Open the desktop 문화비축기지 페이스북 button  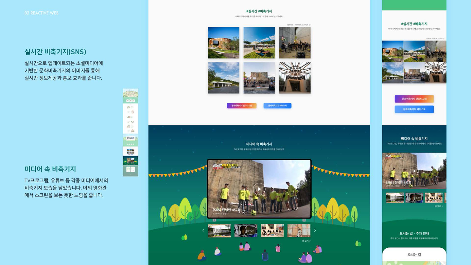[277, 106]
